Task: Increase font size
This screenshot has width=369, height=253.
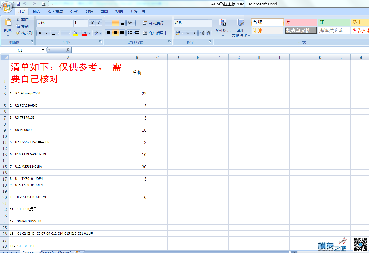Action: tap(92, 23)
